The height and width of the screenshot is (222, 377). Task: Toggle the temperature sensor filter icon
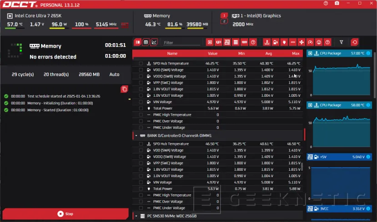click(x=266, y=42)
